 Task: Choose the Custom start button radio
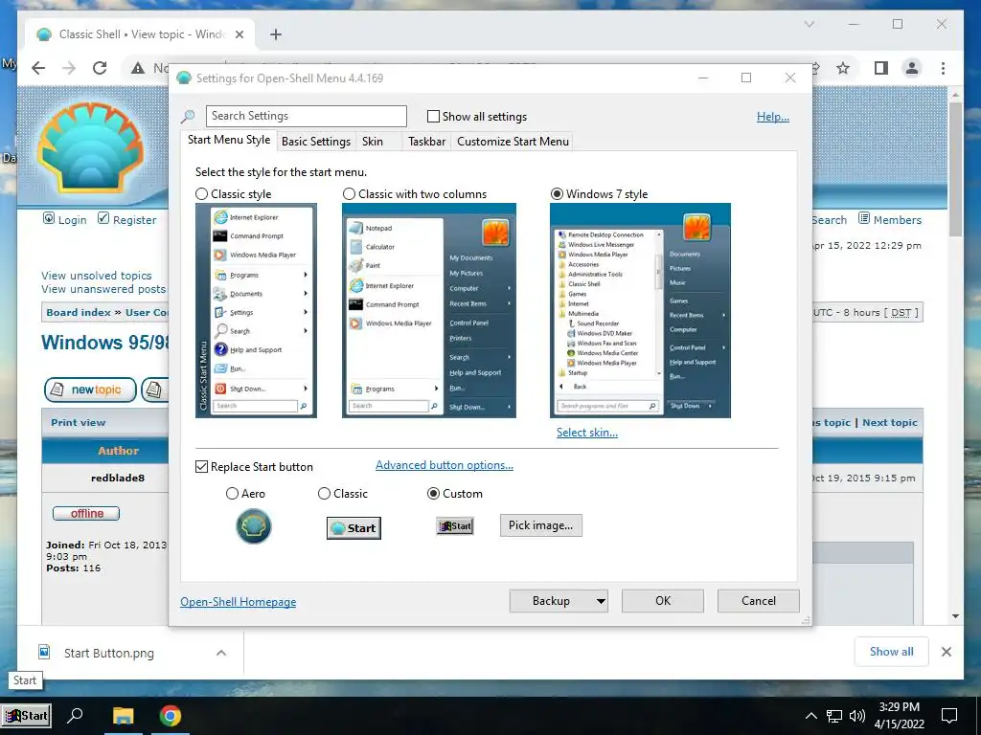[433, 494]
